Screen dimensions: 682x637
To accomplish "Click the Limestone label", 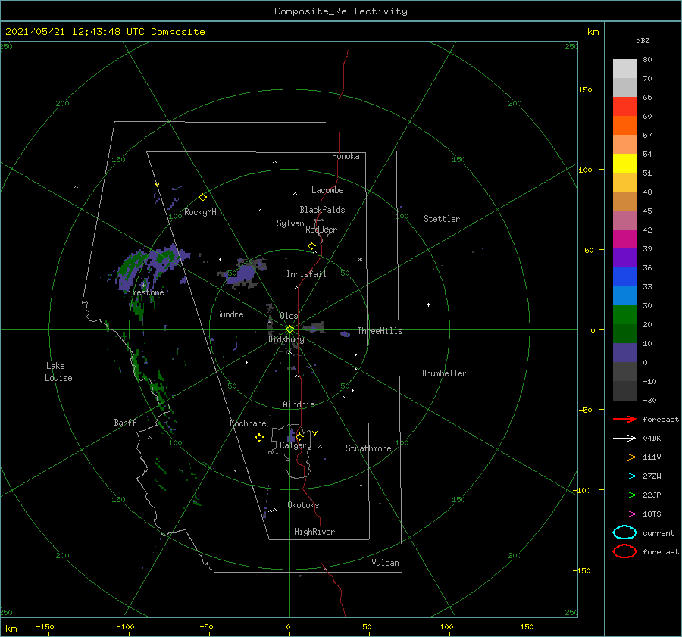I will 143,292.
